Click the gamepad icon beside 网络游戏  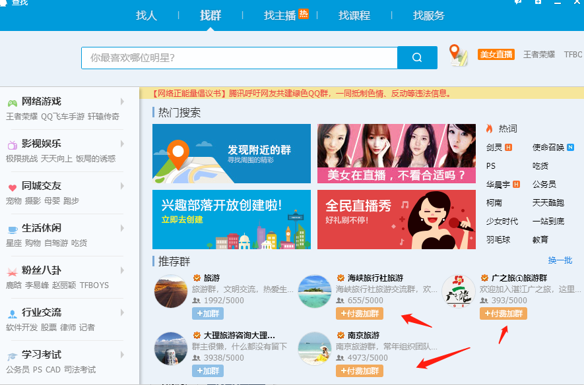pos(13,103)
